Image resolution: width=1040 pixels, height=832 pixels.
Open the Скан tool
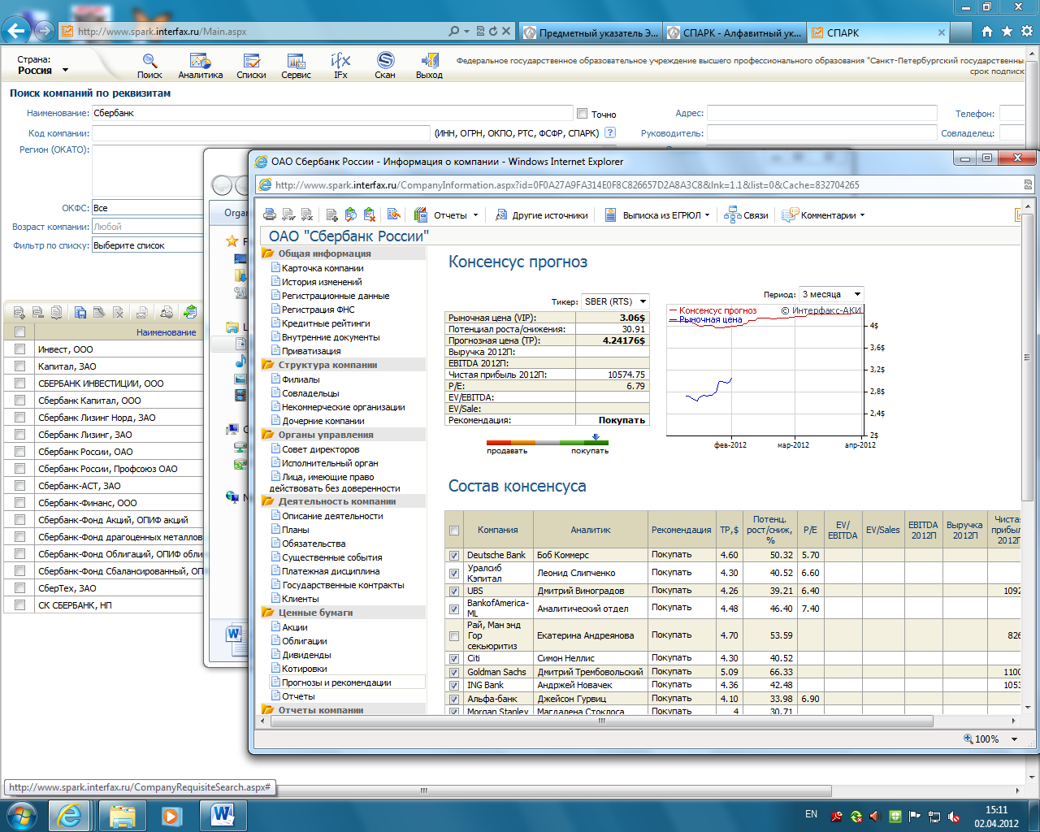coord(385,66)
